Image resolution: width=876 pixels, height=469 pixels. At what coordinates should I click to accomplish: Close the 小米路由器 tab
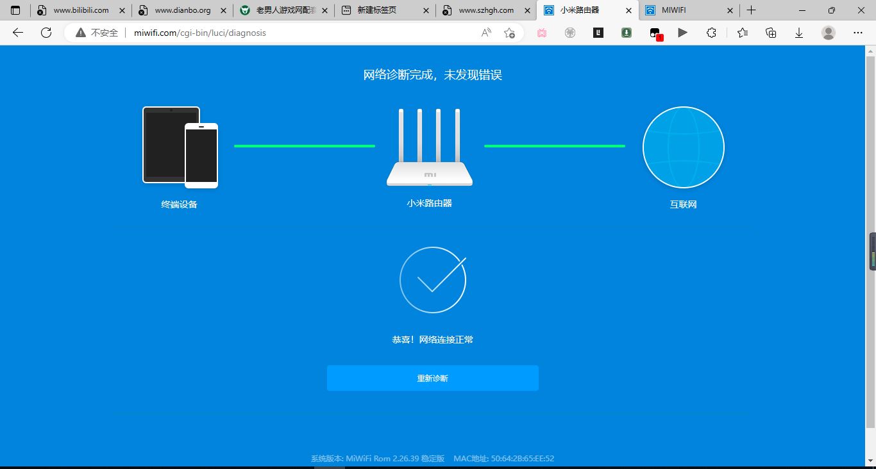point(628,10)
